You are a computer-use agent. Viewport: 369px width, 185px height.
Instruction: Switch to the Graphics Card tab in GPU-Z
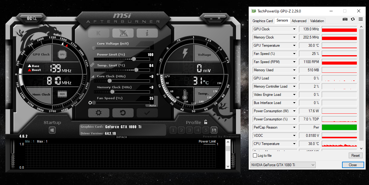tap(263, 21)
